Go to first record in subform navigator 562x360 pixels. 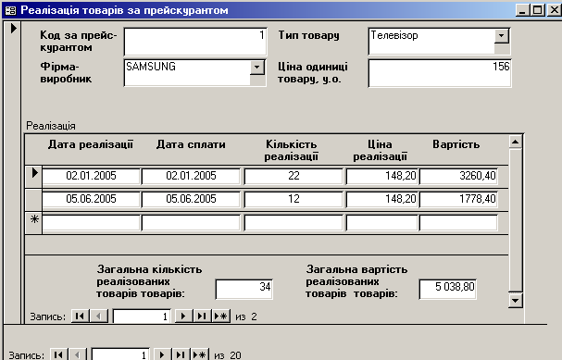pyautogui.click(x=80, y=317)
